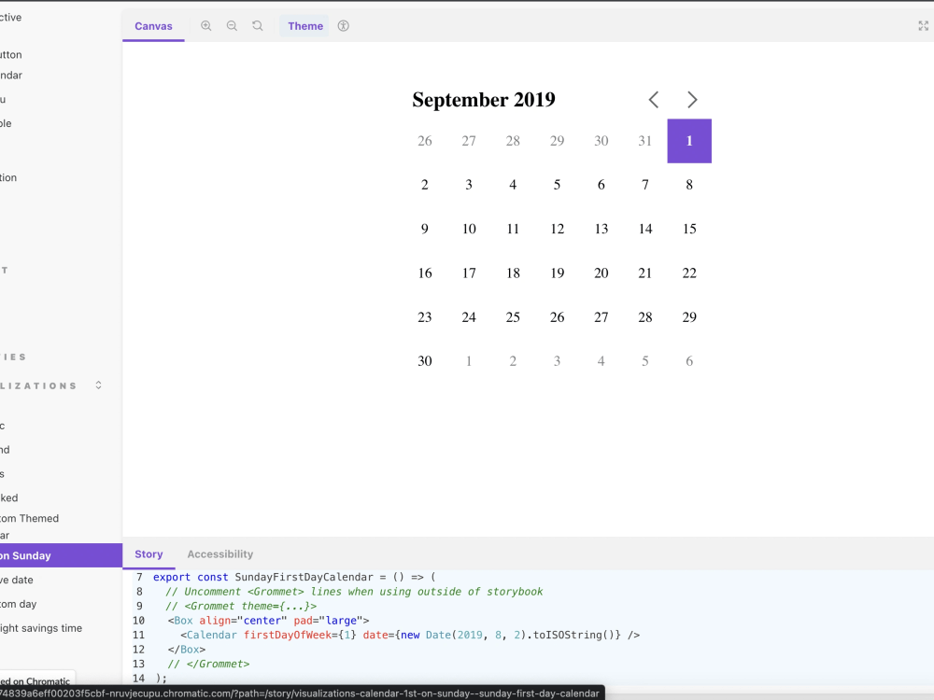Click code line 7 SundayFirstDayCalendar export
The height and width of the screenshot is (700, 934).
click(294, 577)
